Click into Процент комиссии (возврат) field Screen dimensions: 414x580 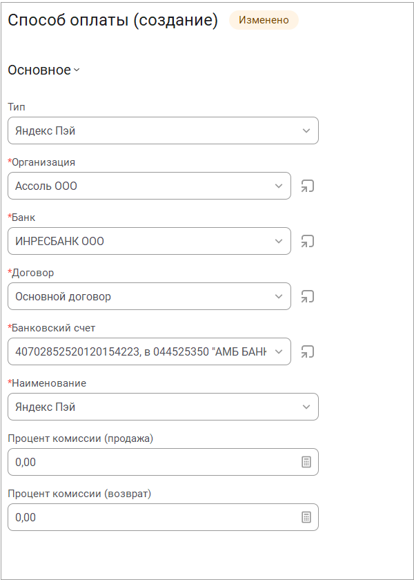pyautogui.click(x=163, y=517)
